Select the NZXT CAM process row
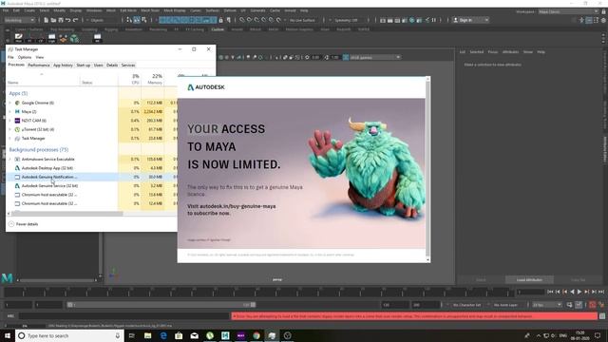 click(92, 121)
